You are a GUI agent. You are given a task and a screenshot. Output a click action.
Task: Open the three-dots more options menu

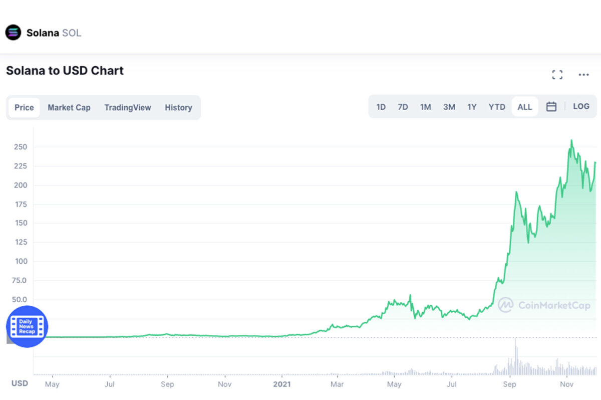[x=583, y=75]
